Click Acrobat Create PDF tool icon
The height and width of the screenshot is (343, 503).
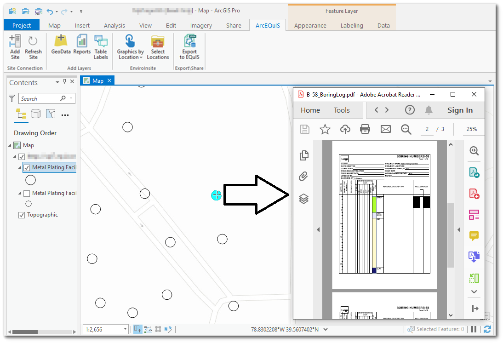pyautogui.click(x=474, y=194)
